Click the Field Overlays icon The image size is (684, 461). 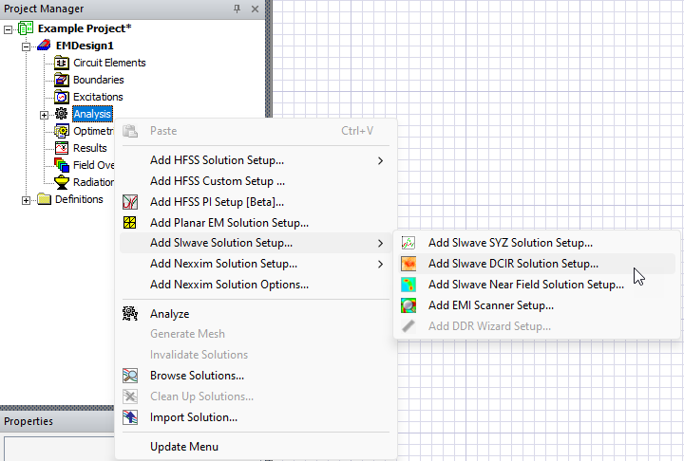62,165
